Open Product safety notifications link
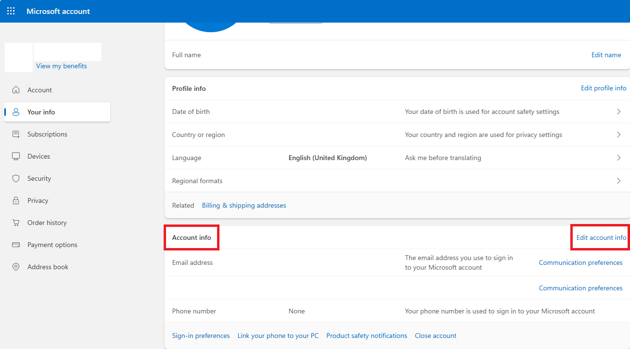 (x=367, y=336)
